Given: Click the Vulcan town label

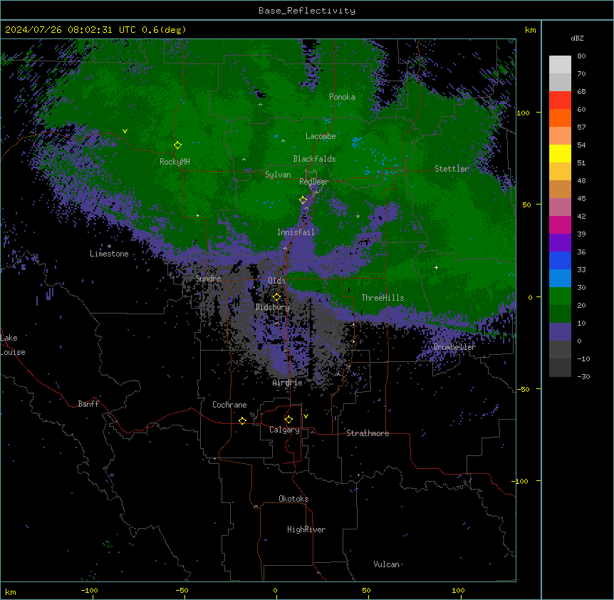Looking at the screenshot, I should click(x=387, y=564).
